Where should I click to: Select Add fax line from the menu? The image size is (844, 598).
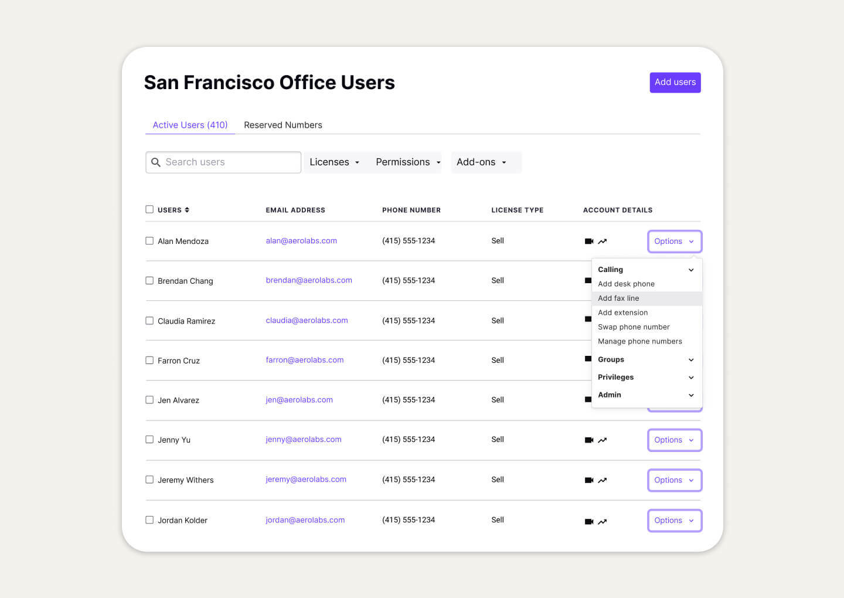(618, 298)
